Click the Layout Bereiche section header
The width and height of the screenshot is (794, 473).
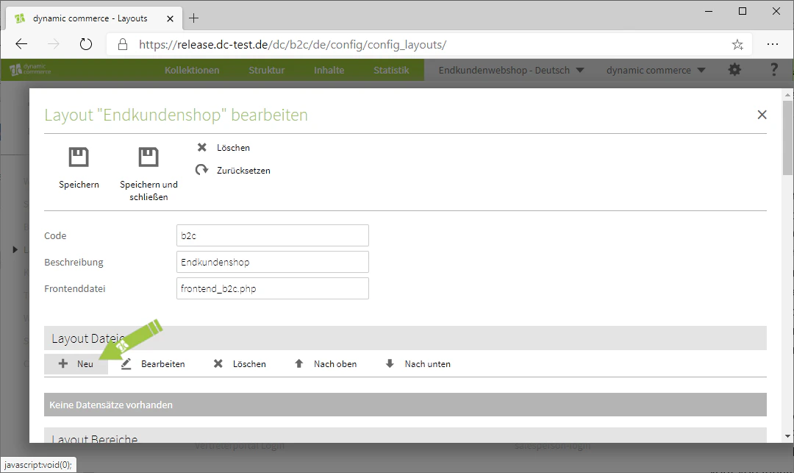[x=405, y=435]
